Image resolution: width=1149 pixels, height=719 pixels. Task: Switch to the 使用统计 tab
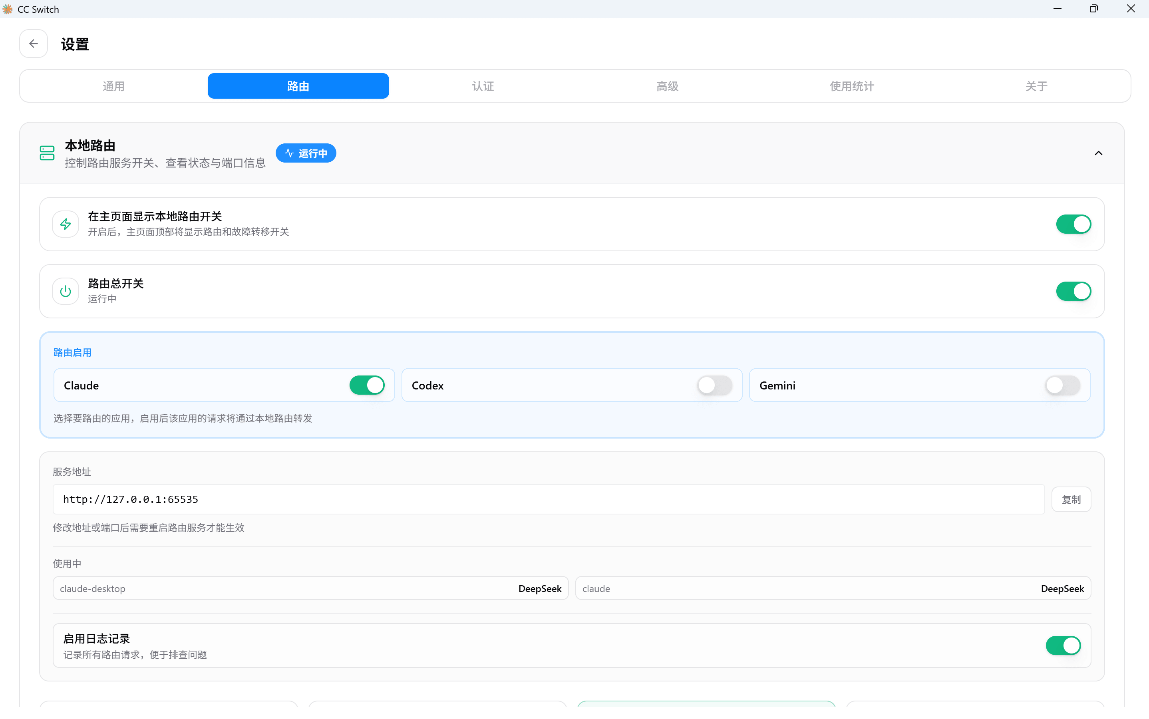[852, 86]
